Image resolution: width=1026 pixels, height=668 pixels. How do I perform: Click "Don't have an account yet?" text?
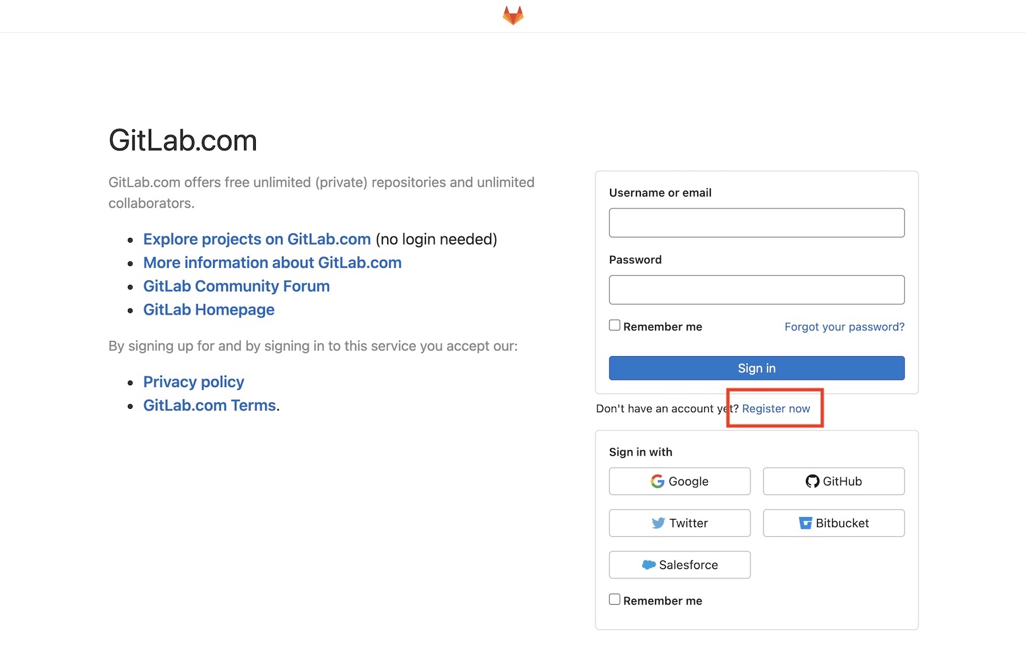[667, 409]
